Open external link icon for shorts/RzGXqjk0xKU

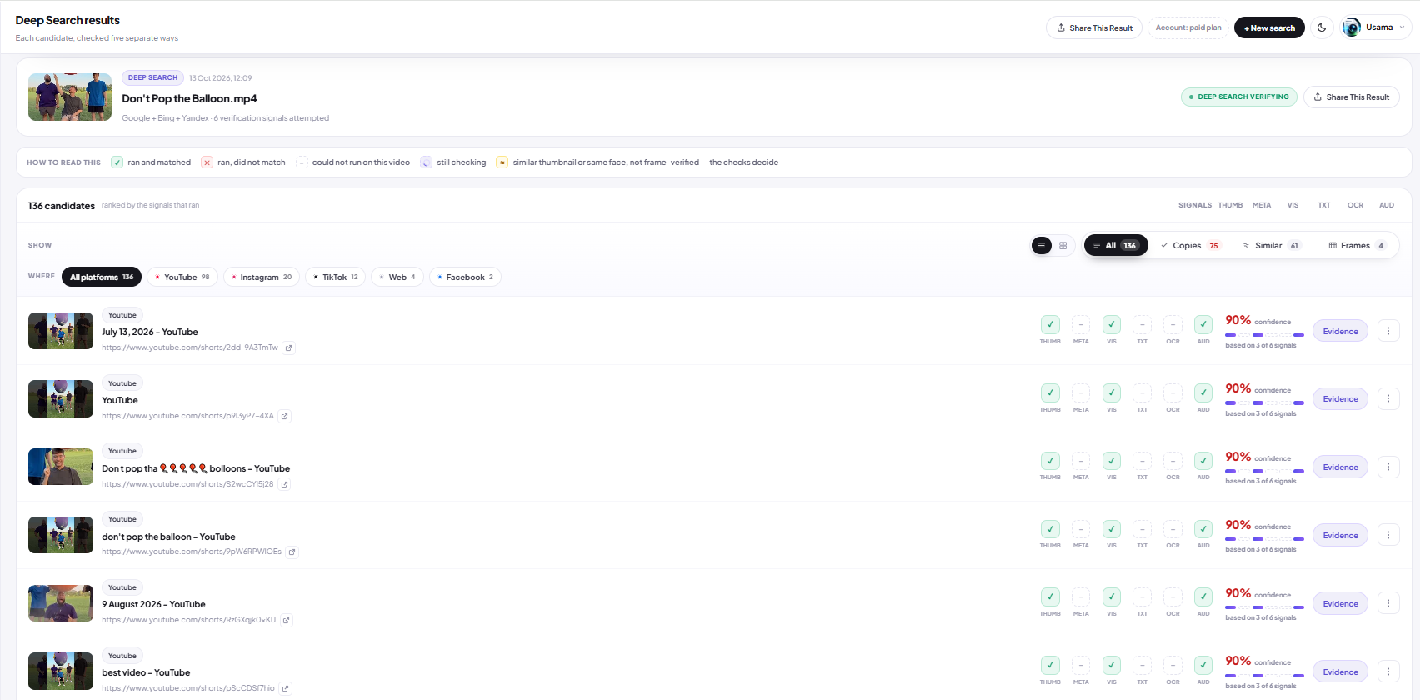(286, 621)
